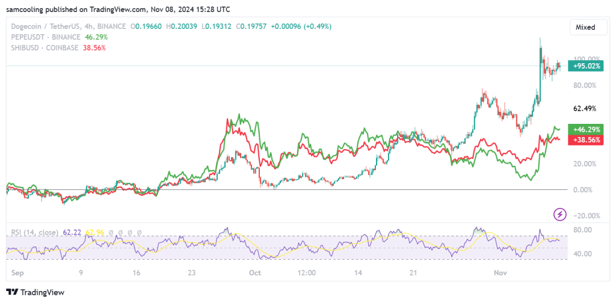Click the +0.00096 (+0.49%) change value
This screenshot has height=303, width=616.
(x=301, y=26)
